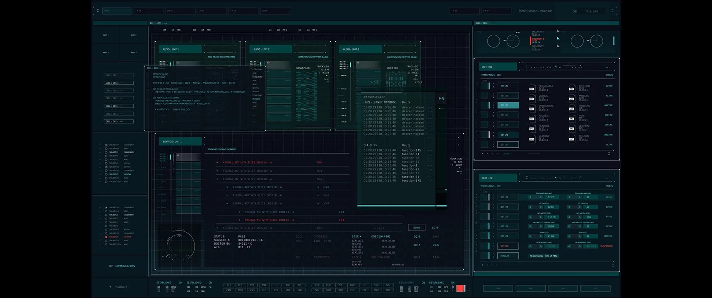The width and height of the screenshot is (712, 298).
Task: Click the right arrow beside value 41.88
Action: (541, 236)
